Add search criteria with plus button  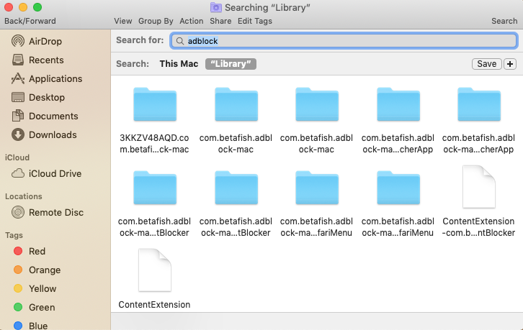(511, 64)
